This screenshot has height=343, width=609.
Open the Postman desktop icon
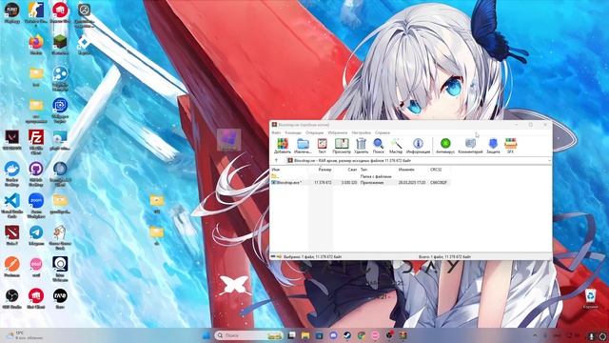click(12, 267)
